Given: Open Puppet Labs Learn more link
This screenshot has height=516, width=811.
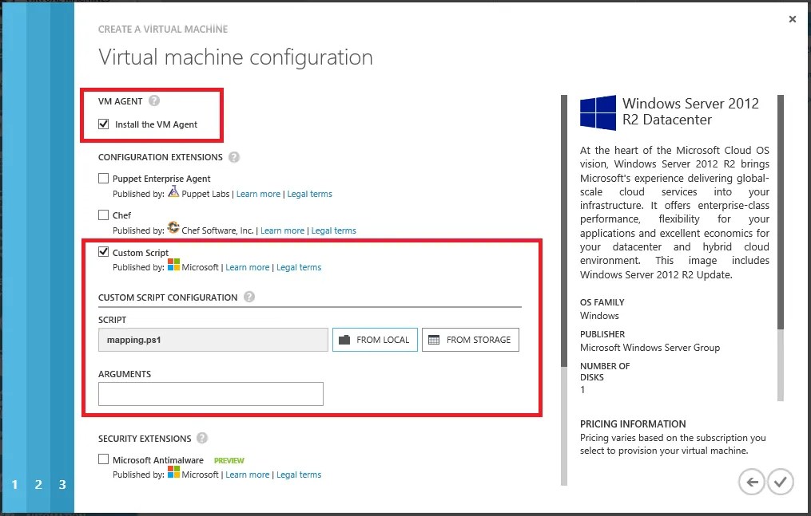Looking at the screenshot, I should click(258, 194).
